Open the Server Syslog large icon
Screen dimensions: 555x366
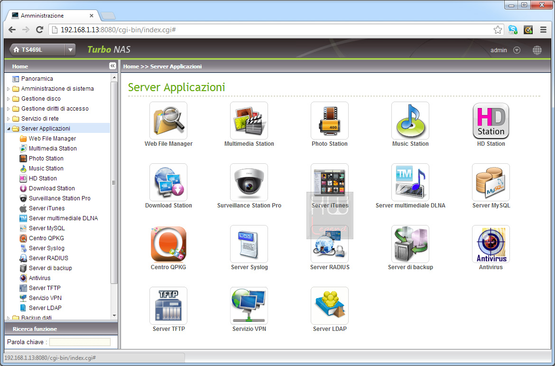point(249,244)
